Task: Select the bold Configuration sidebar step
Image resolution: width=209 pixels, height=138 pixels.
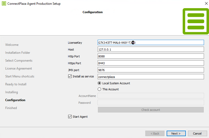Action: point(15,100)
